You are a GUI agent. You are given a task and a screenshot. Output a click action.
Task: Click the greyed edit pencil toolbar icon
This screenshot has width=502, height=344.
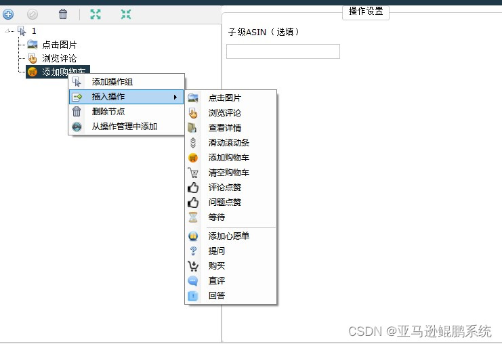coord(33,14)
